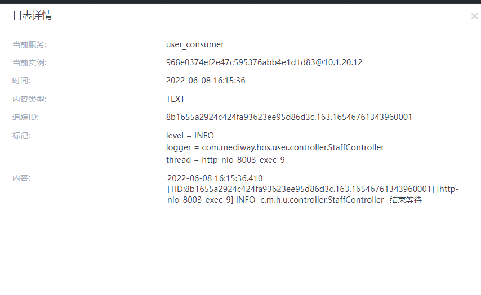Screen dimensions: 481x295
Task: Click the content timestamp 16:15:36.410 line
Action: tap(215, 178)
